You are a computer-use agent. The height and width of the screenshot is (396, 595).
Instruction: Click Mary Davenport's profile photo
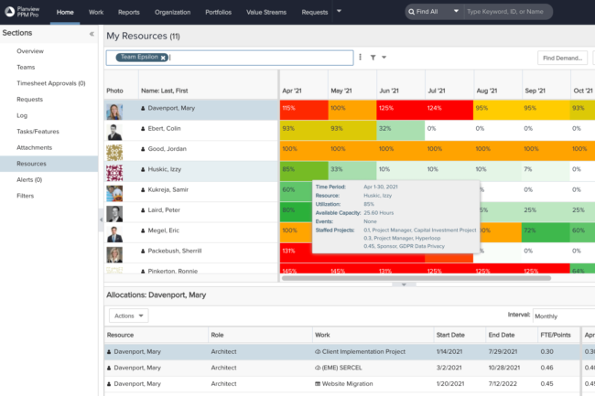[114, 108]
